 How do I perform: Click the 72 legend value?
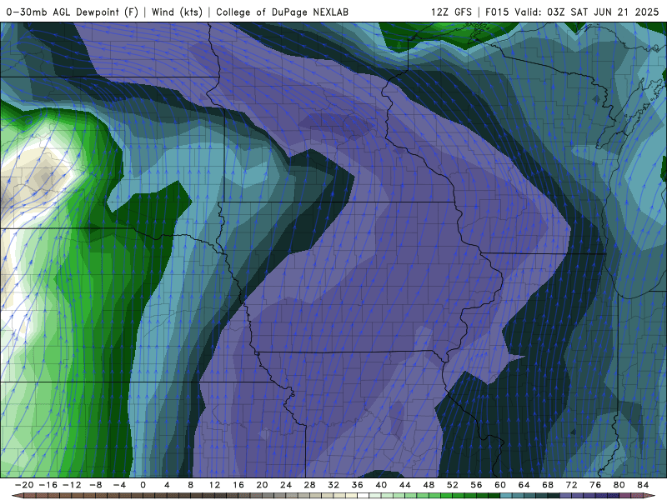[572, 485]
